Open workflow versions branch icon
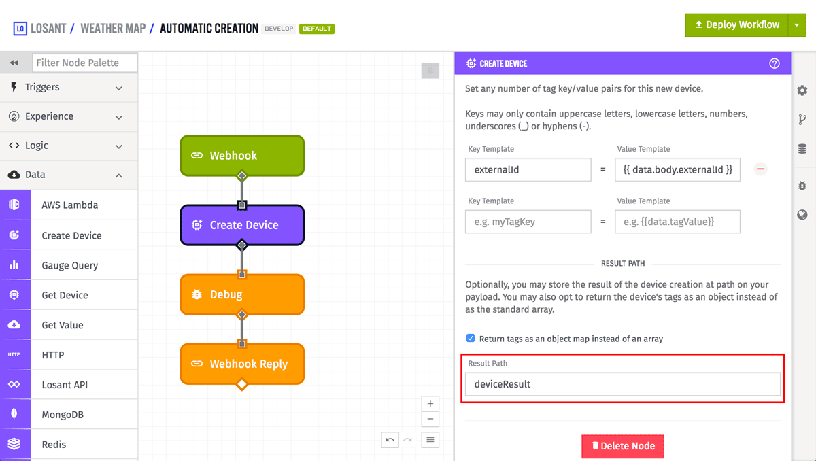Viewport: 816px width, 461px height. tap(802, 120)
